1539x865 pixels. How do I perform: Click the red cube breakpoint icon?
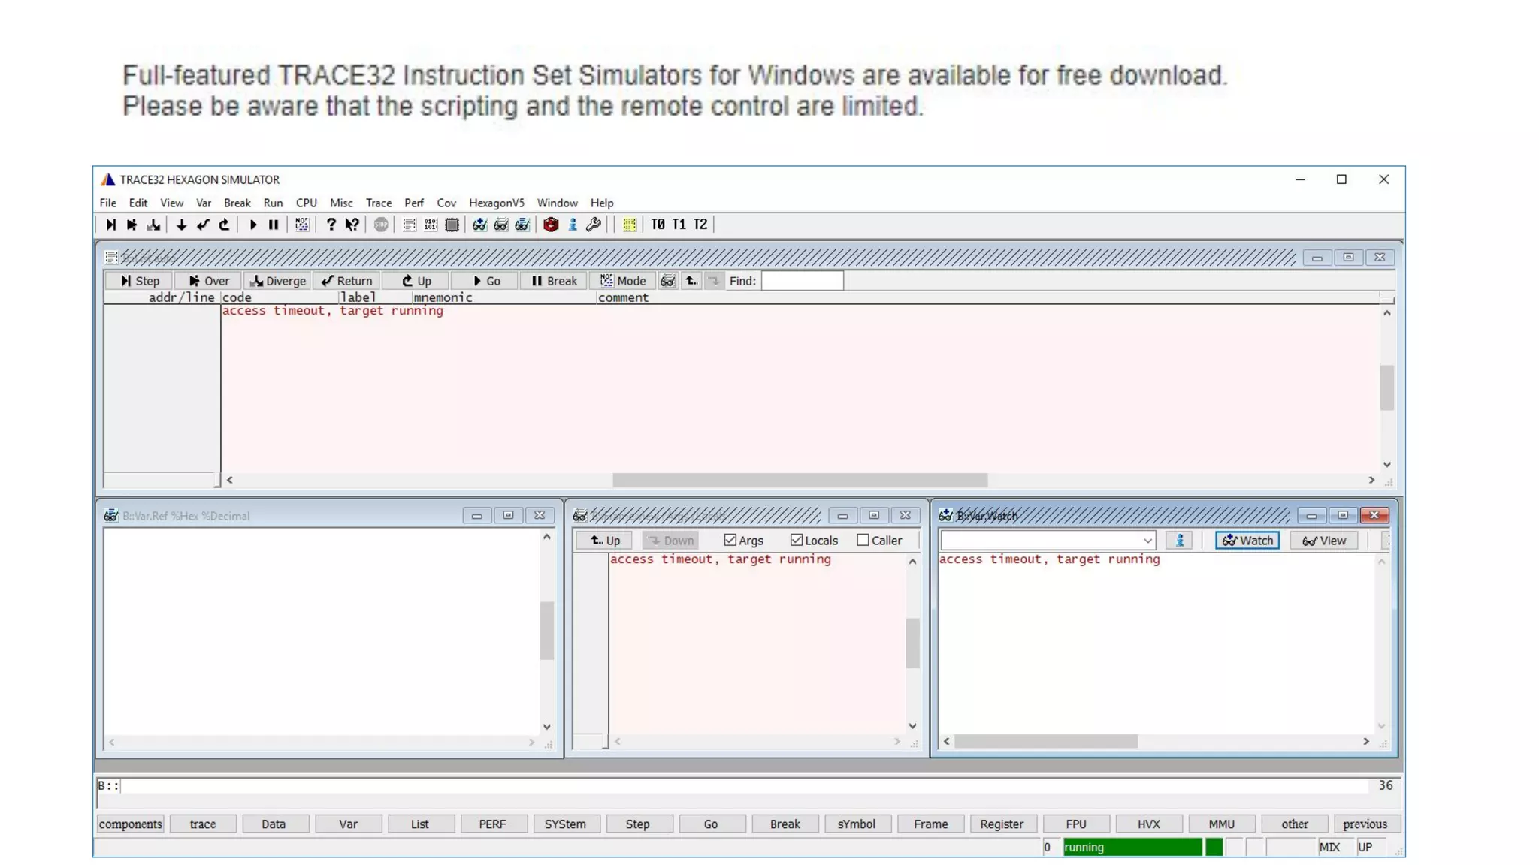551,225
